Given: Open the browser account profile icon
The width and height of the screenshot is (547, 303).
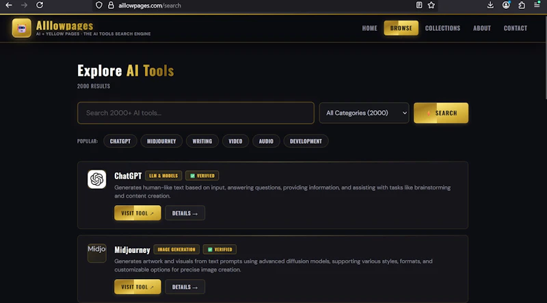Looking at the screenshot, I should coord(506,5).
